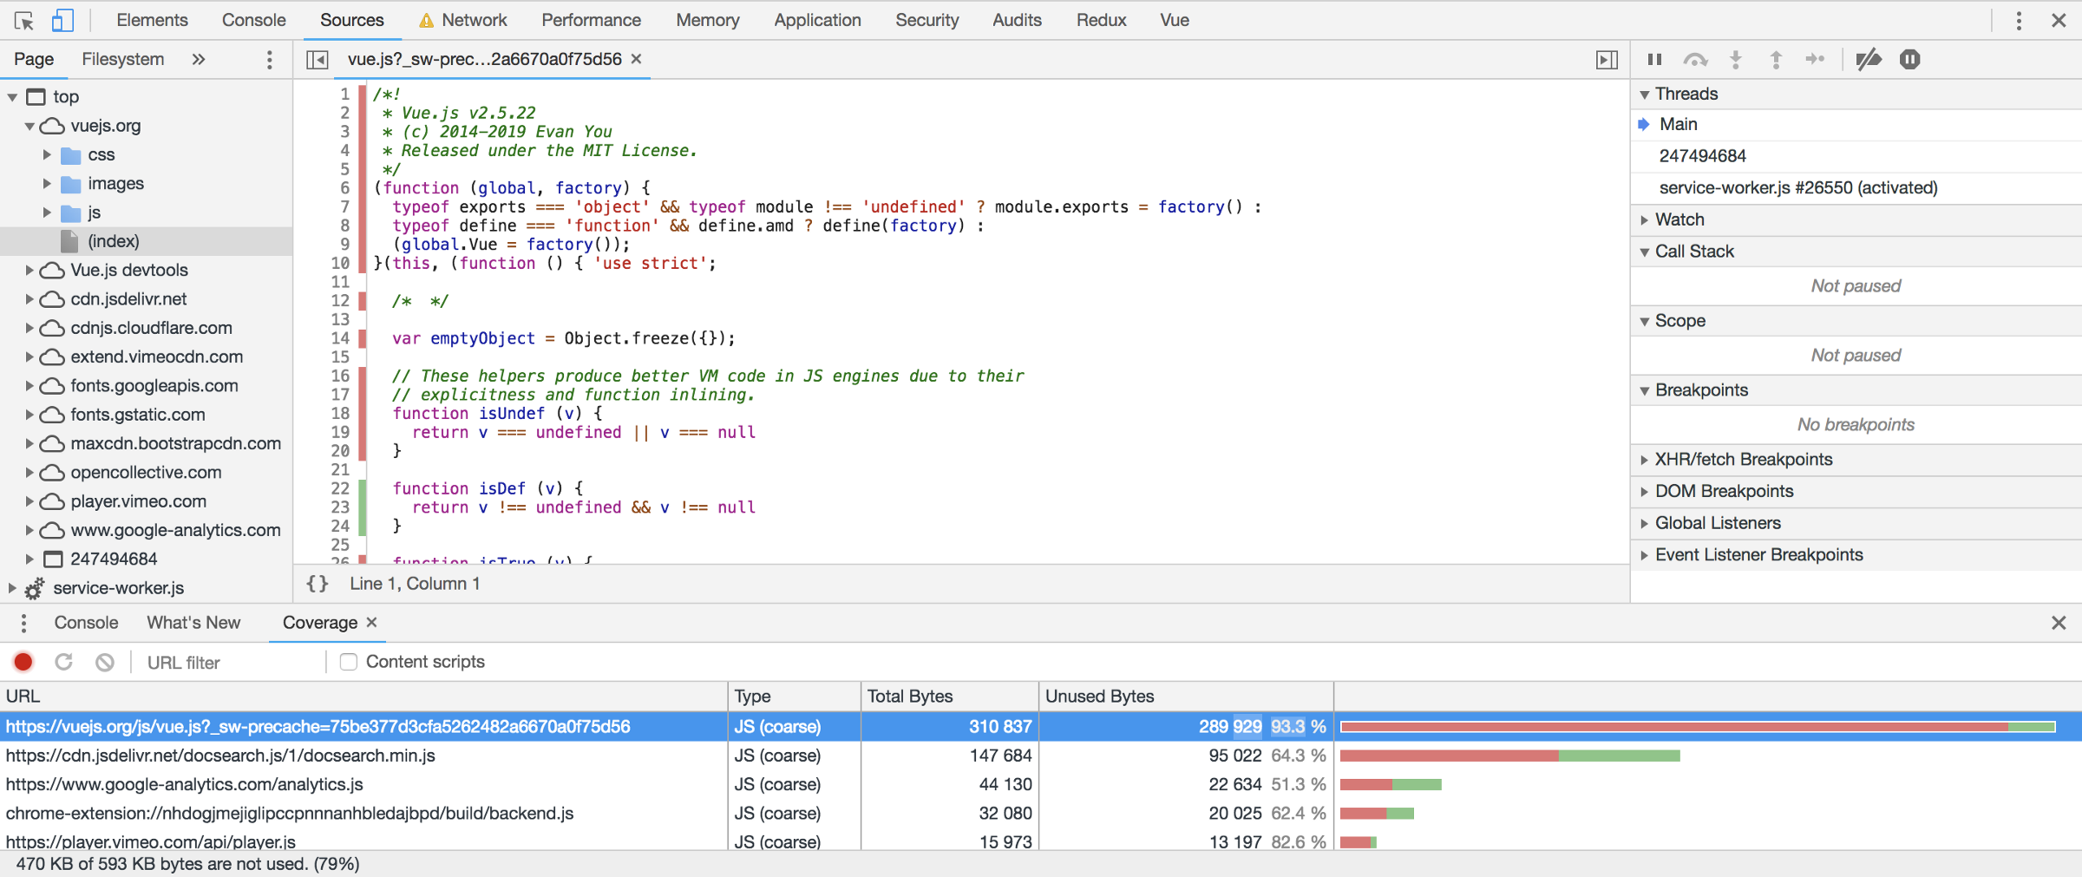Clear all coverage results icon

click(104, 662)
